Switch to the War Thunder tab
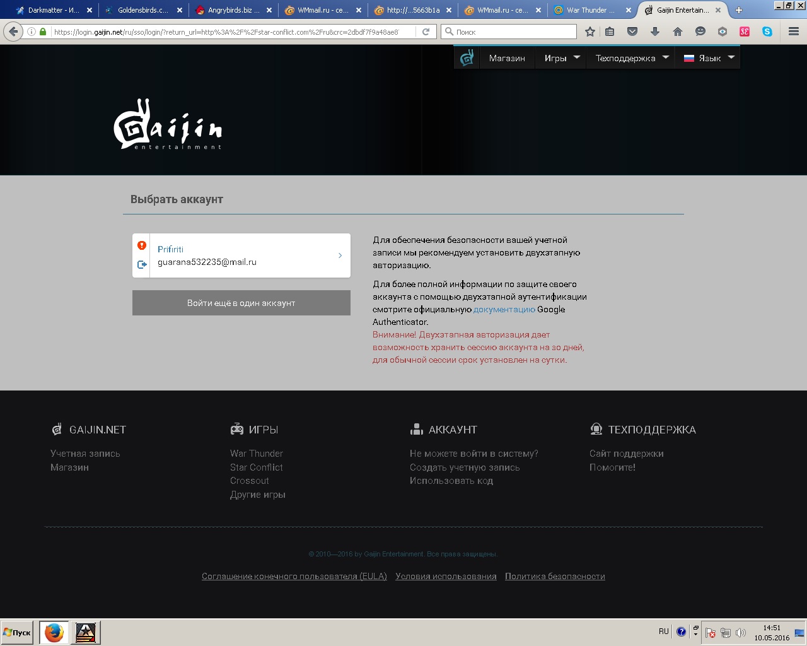 [x=591, y=10]
